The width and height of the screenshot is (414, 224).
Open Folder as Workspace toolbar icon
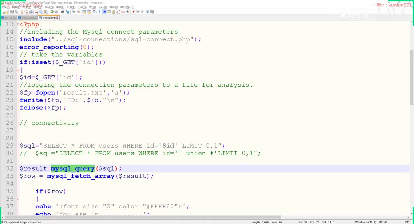tap(123, 12)
